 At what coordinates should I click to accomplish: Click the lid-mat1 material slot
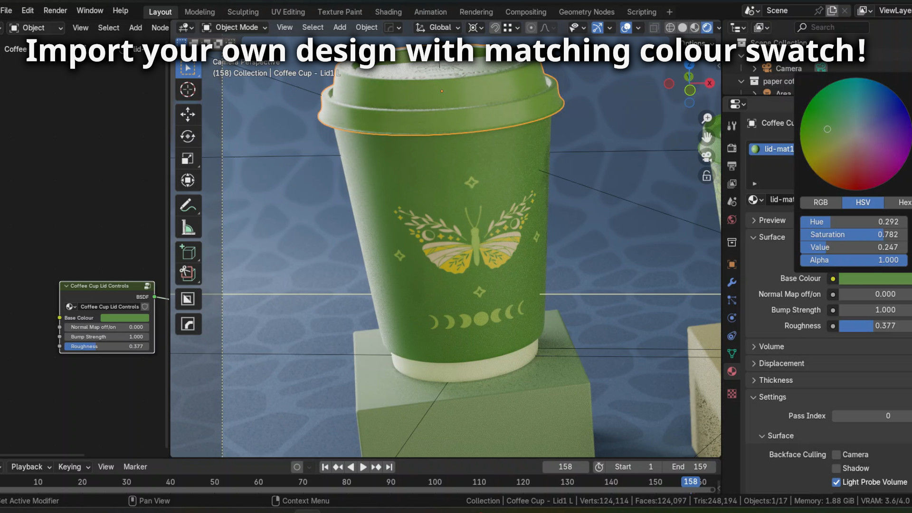pyautogui.click(x=771, y=149)
